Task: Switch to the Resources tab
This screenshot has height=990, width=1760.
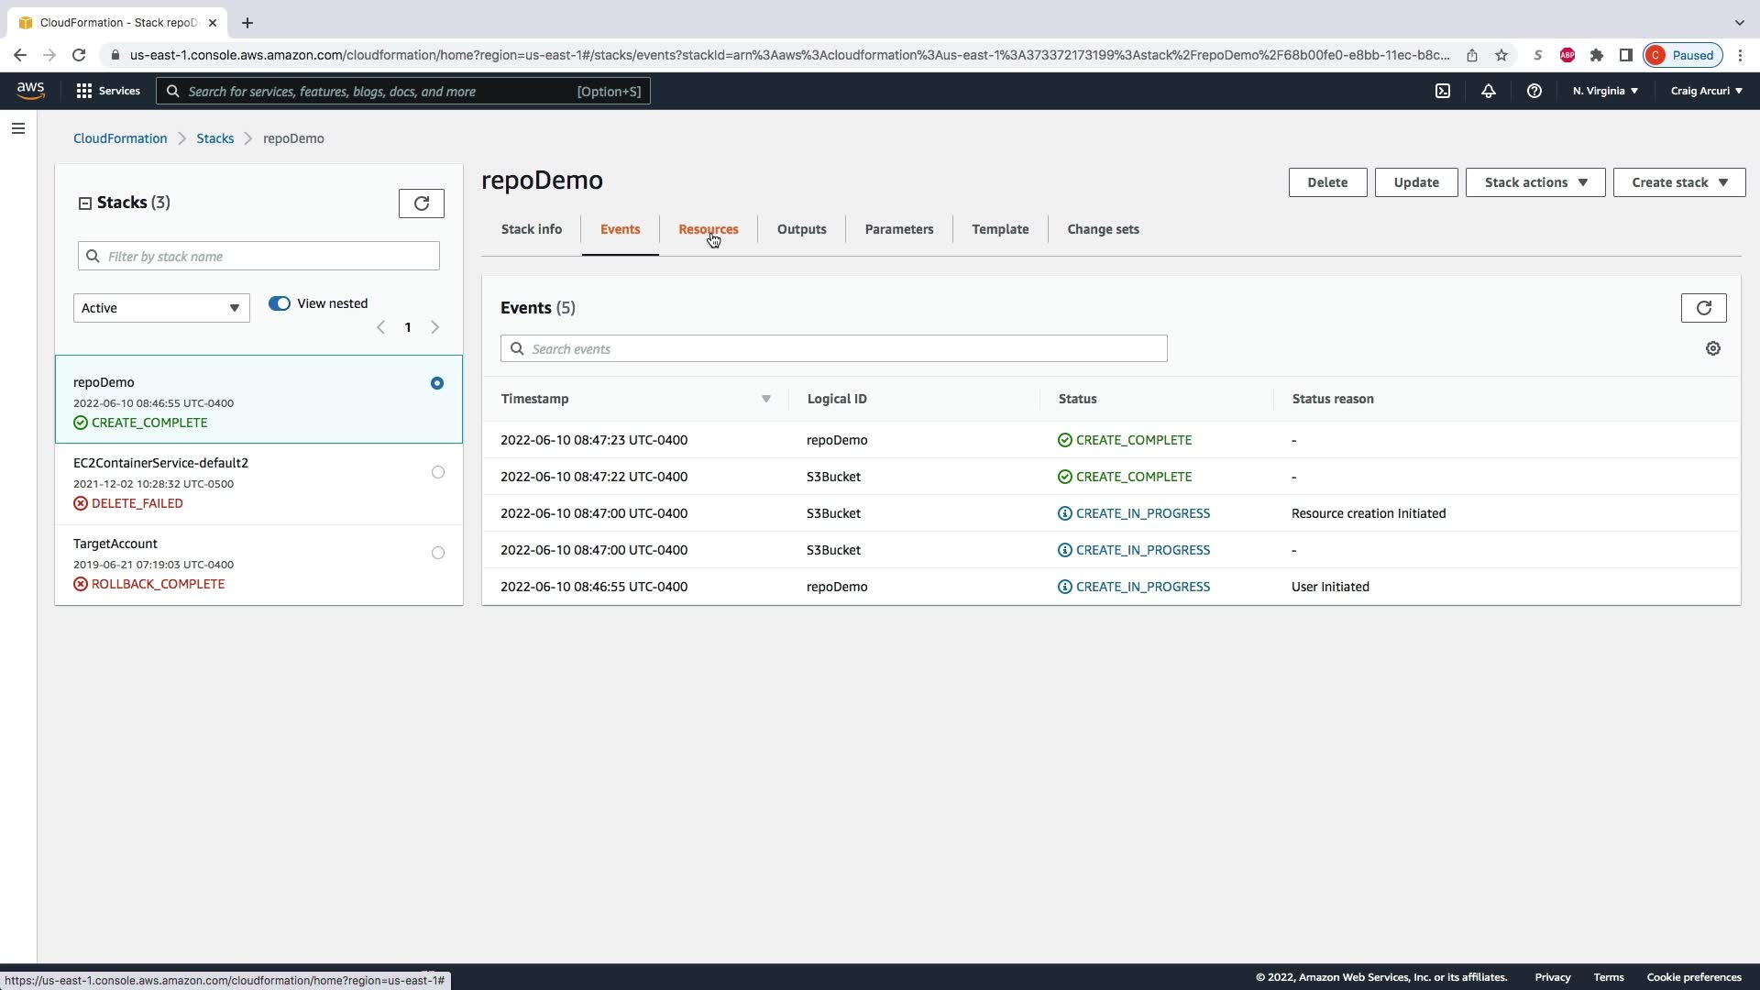Action: 708,229
